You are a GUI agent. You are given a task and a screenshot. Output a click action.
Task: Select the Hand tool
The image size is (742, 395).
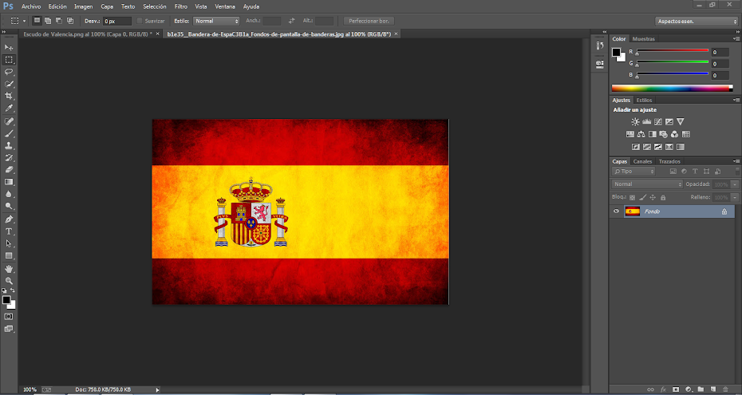tap(9, 269)
